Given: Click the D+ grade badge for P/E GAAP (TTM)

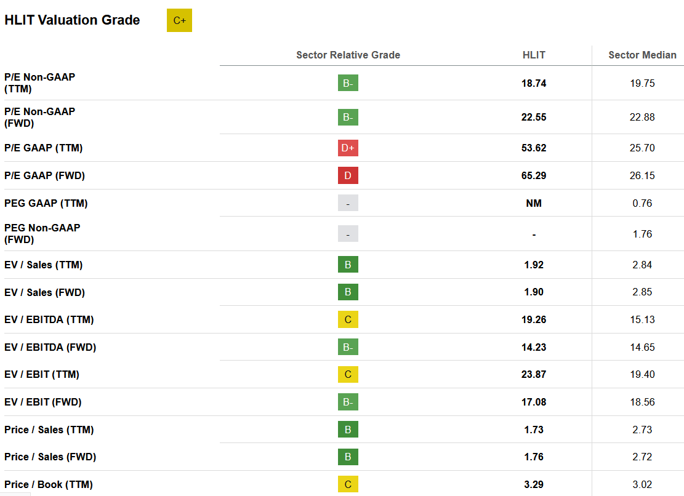Looking at the screenshot, I should point(348,148).
